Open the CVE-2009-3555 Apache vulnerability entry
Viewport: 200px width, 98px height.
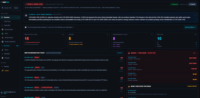(x=73, y=80)
